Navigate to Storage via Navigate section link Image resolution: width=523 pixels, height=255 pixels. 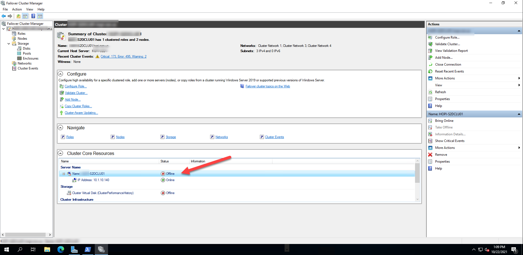click(x=171, y=137)
